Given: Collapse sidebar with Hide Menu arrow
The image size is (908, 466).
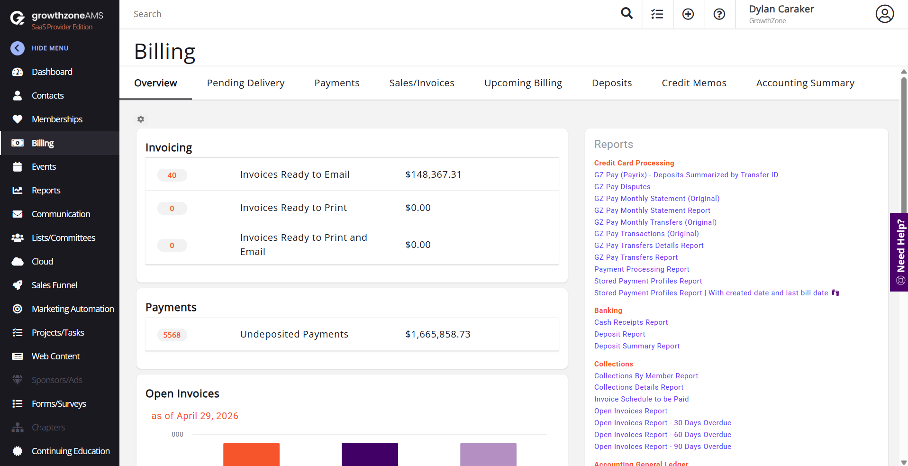Looking at the screenshot, I should pos(18,48).
